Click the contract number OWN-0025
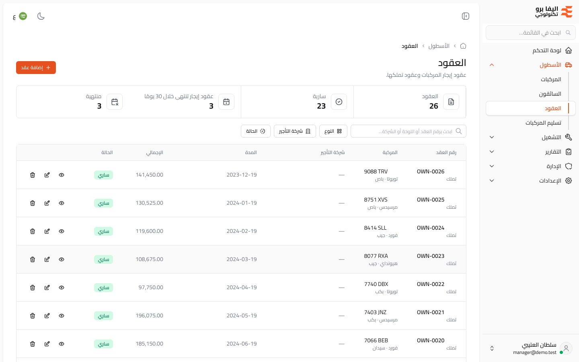579x362 pixels. 431,200
